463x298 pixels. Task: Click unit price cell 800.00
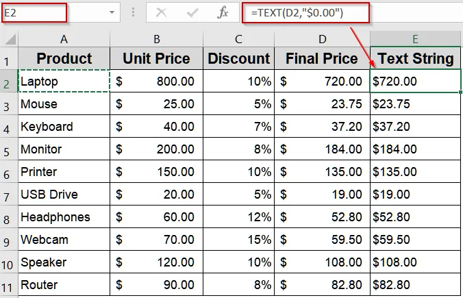pos(156,81)
